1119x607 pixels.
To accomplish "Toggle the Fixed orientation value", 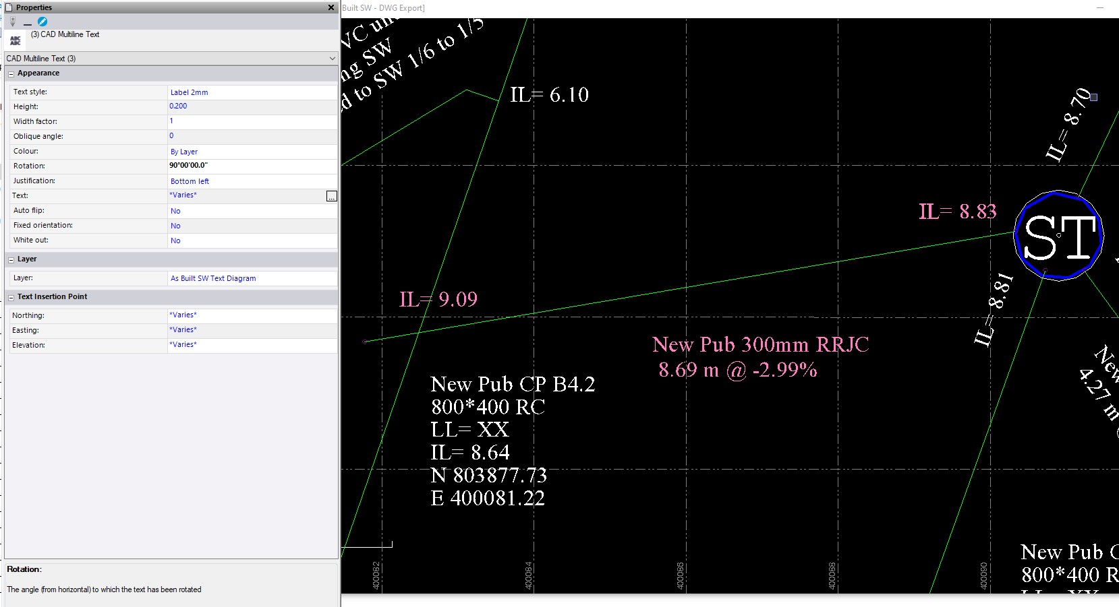I will point(252,226).
